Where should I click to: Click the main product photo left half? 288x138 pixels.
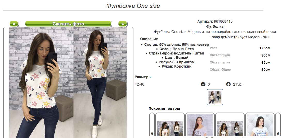42,82
